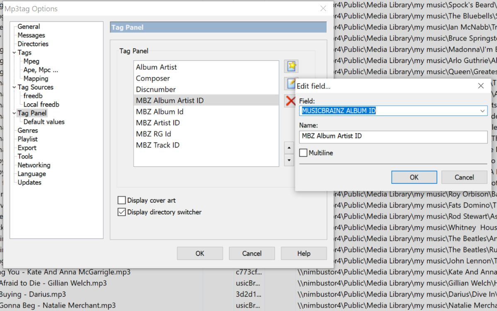
Task: Select Networking in the options tree
Action: (x=34, y=165)
